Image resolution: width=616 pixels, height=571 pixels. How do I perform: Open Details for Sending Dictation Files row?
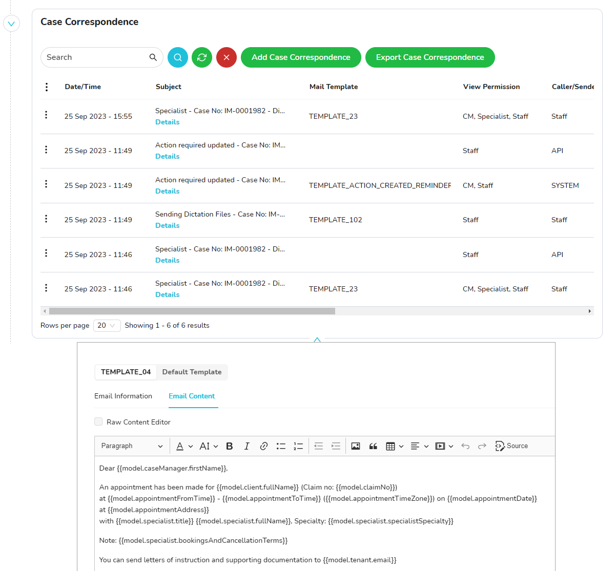[168, 225]
